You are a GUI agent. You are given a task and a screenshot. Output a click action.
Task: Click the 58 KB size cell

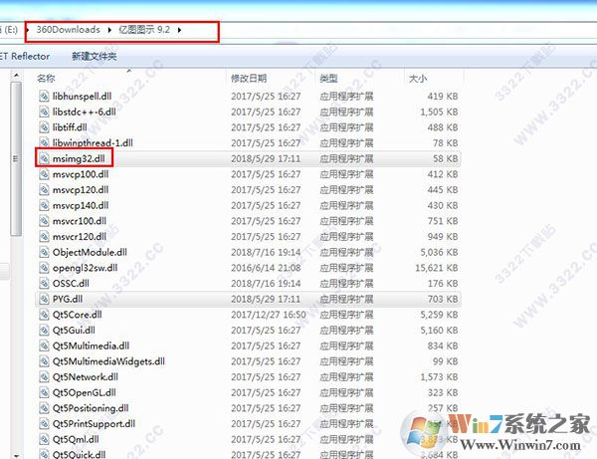445,158
